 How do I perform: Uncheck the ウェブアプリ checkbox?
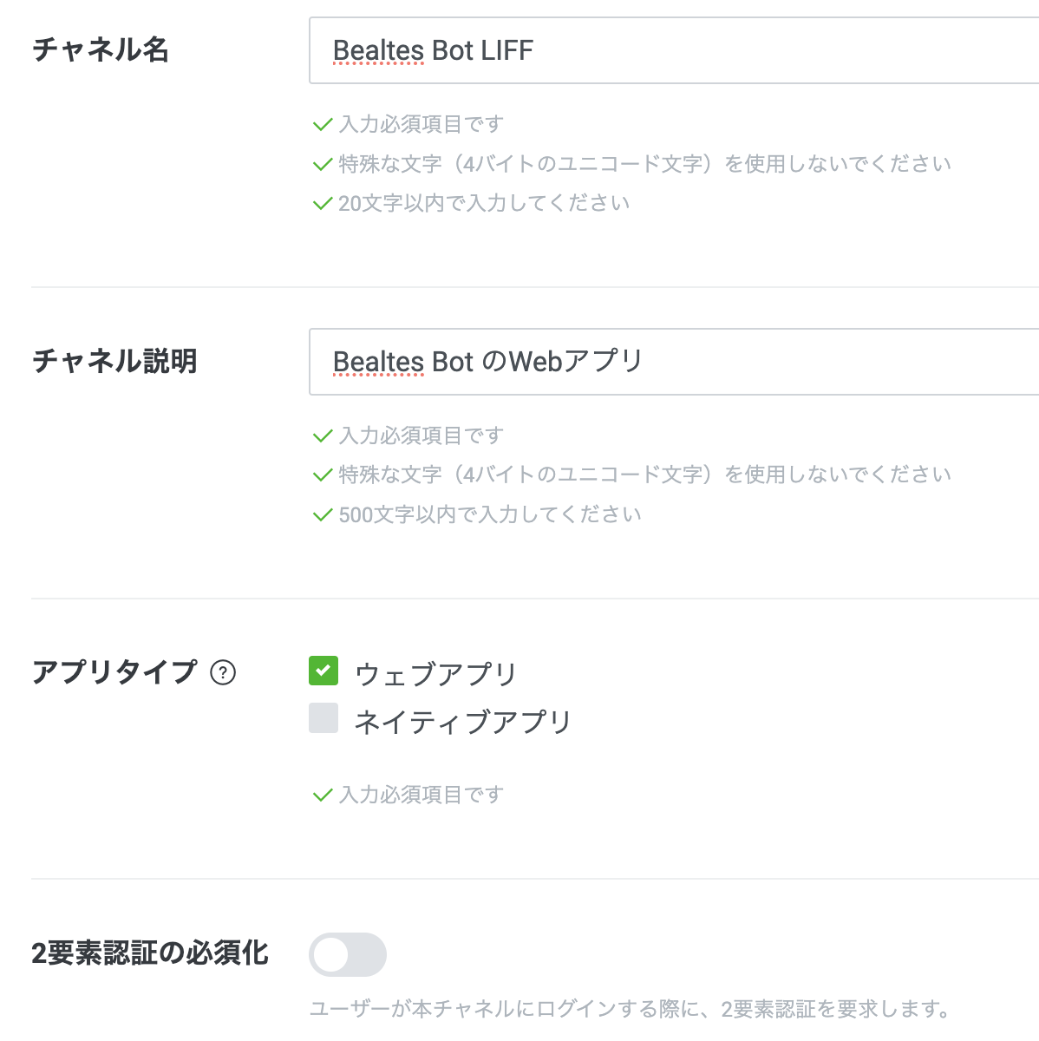tap(323, 671)
